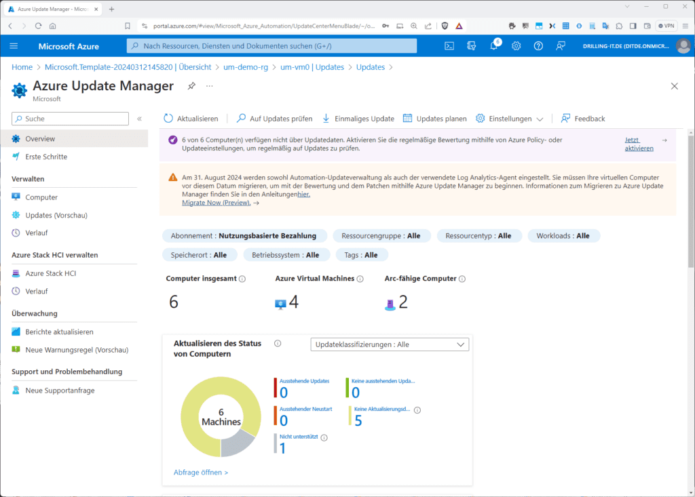695x497 pixels.
Task: Click the user account avatar
Action: click(x=683, y=46)
